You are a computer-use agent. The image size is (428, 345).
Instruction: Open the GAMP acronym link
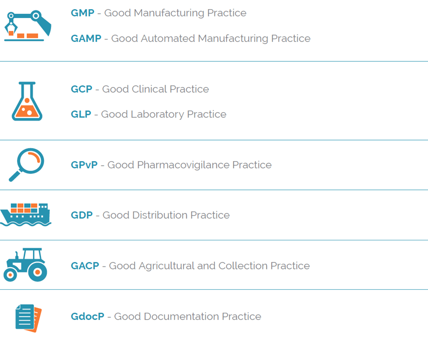tap(86, 38)
